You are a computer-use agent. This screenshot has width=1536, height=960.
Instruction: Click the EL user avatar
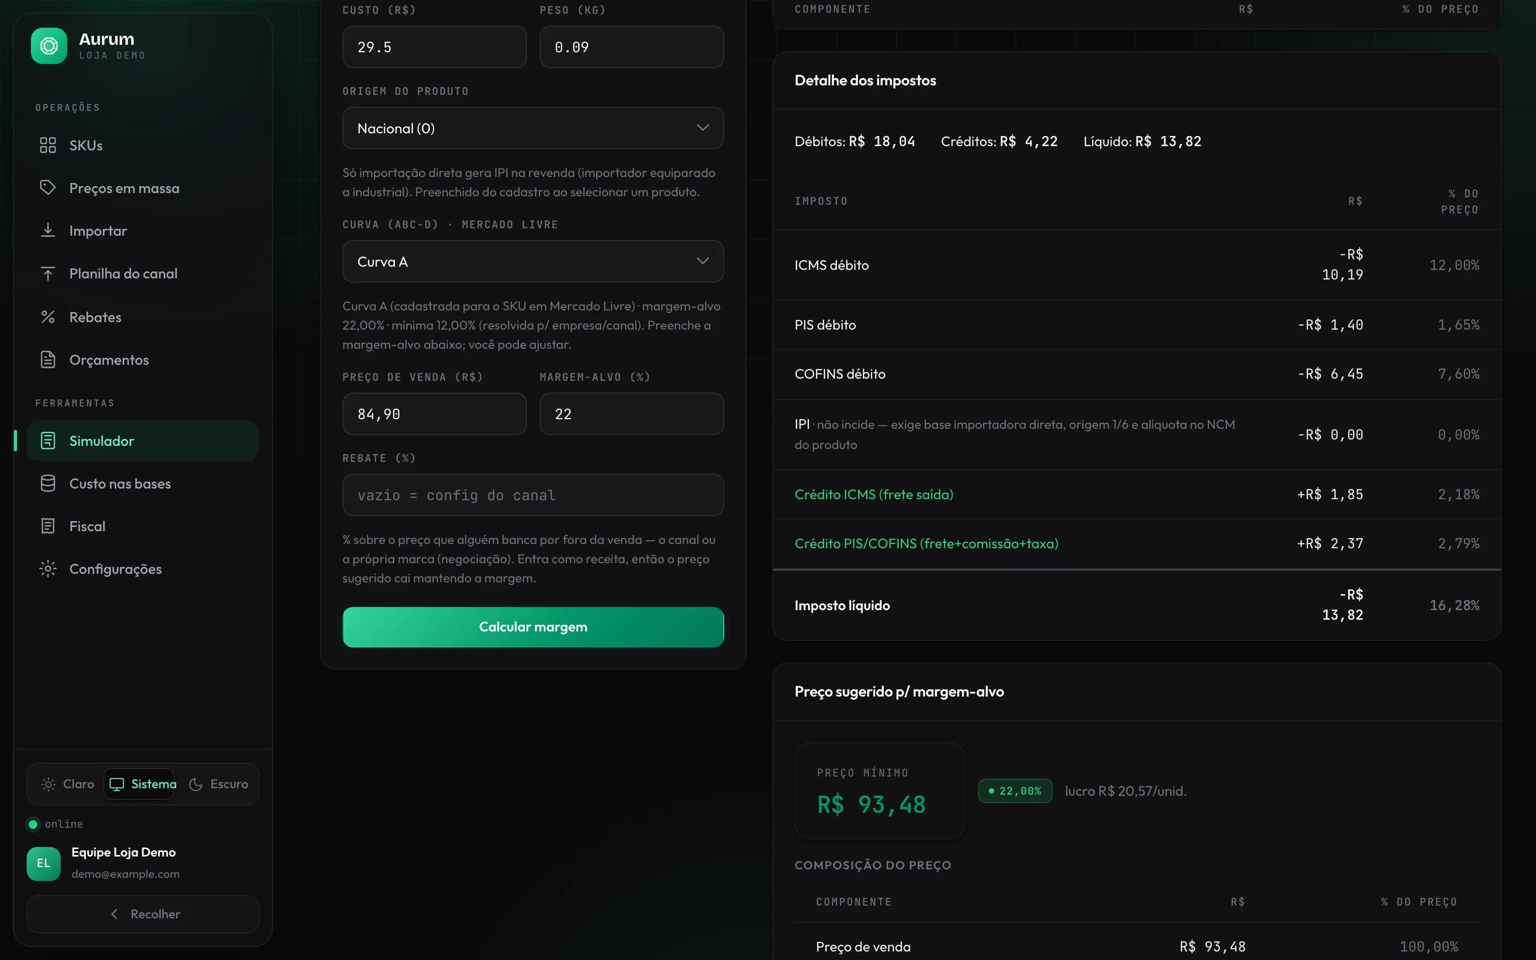click(x=44, y=863)
